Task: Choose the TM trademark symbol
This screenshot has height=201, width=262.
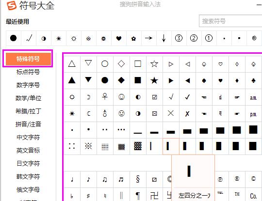Action: click(237, 194)
